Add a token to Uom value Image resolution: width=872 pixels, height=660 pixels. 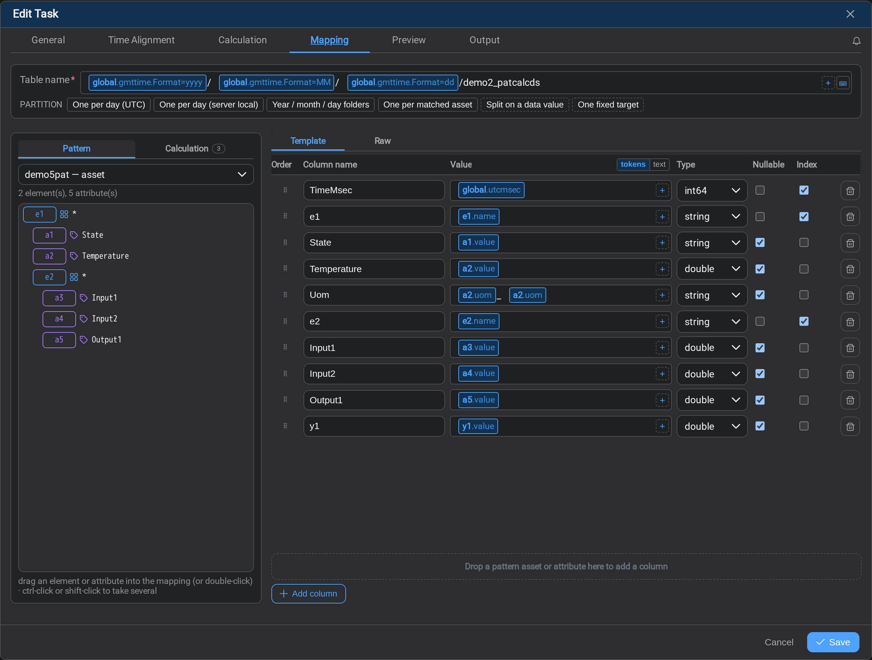tap(662, 295)
